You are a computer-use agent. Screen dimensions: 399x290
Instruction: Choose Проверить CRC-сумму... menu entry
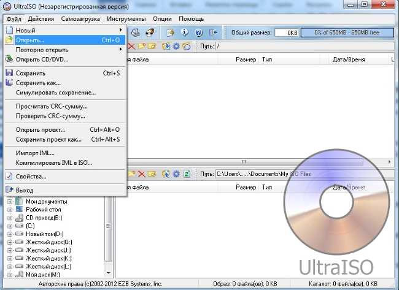(66, 116)
